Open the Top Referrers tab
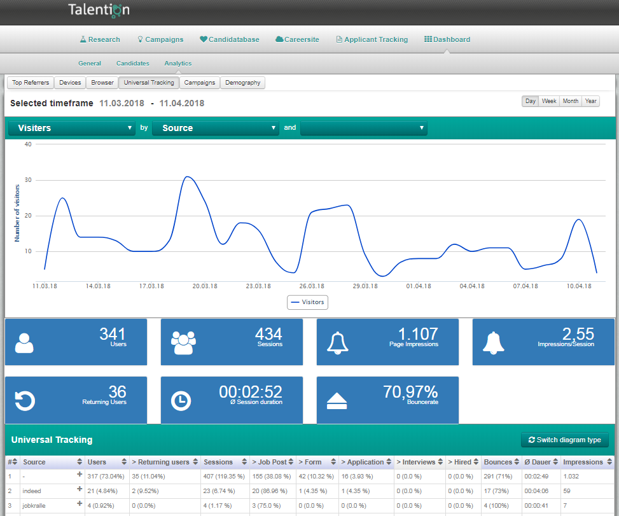619x516 pixels. pos(31,83)
